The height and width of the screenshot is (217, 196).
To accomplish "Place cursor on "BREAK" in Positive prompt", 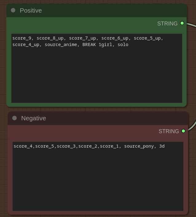I will click(x=89, y=45).
